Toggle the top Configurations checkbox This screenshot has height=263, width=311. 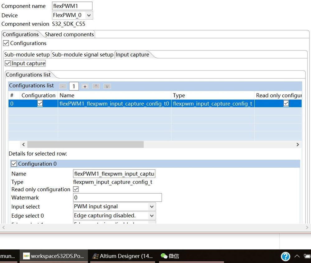coord(6,43)
